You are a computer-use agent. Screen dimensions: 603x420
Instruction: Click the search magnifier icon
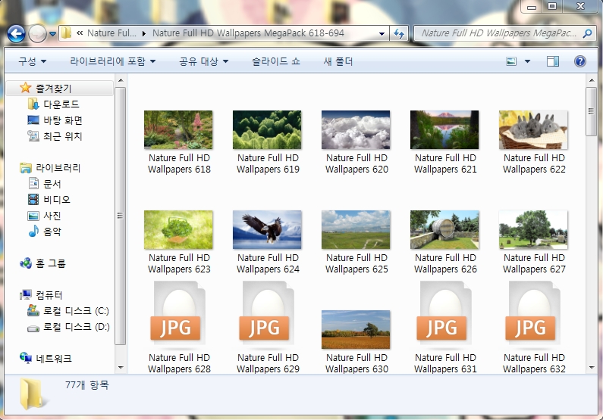[x=586, y=33]
